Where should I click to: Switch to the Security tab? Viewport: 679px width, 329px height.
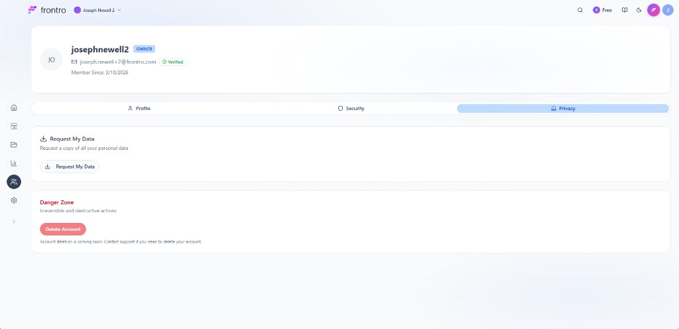point(351,108)
